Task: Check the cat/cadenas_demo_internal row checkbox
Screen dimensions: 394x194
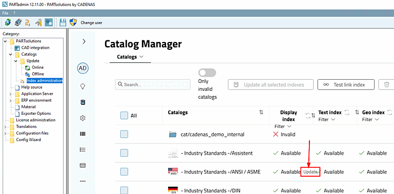Action: (124, 134)
